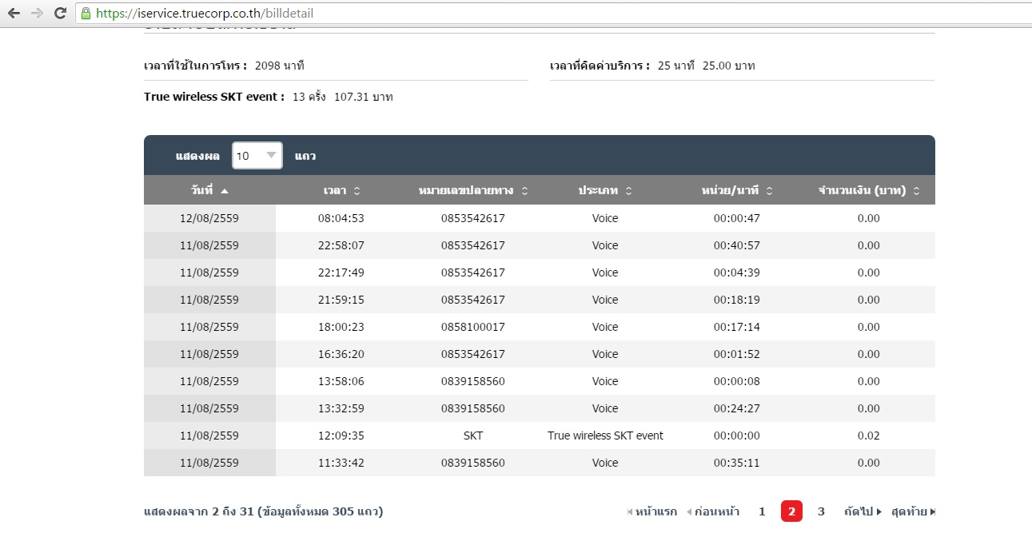Select duration cell 00:40:57

point(737,245)
